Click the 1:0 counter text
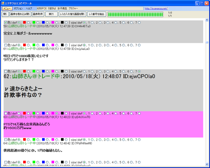This screenshot has height=168, width=210. 170,13
